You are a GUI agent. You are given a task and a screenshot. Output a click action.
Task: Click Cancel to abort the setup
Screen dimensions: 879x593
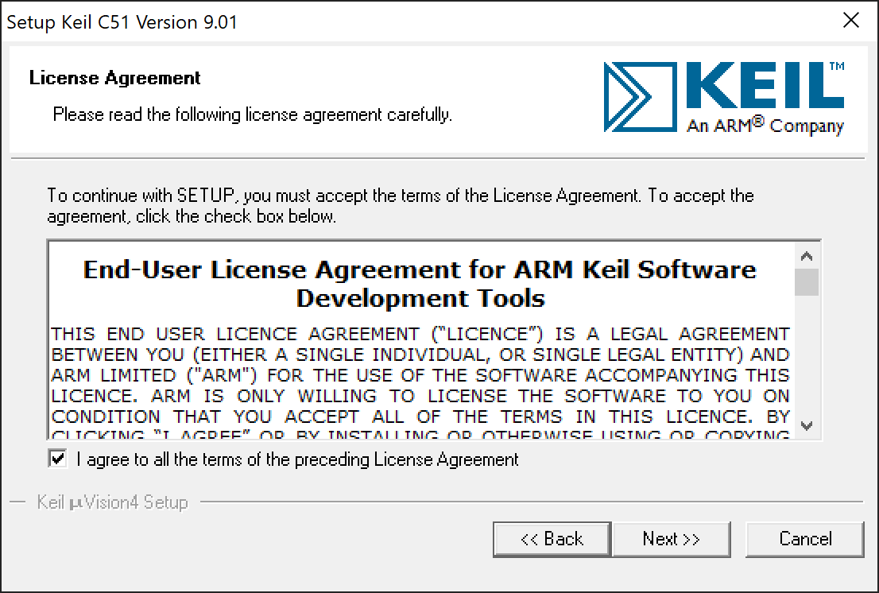point(804,539)
